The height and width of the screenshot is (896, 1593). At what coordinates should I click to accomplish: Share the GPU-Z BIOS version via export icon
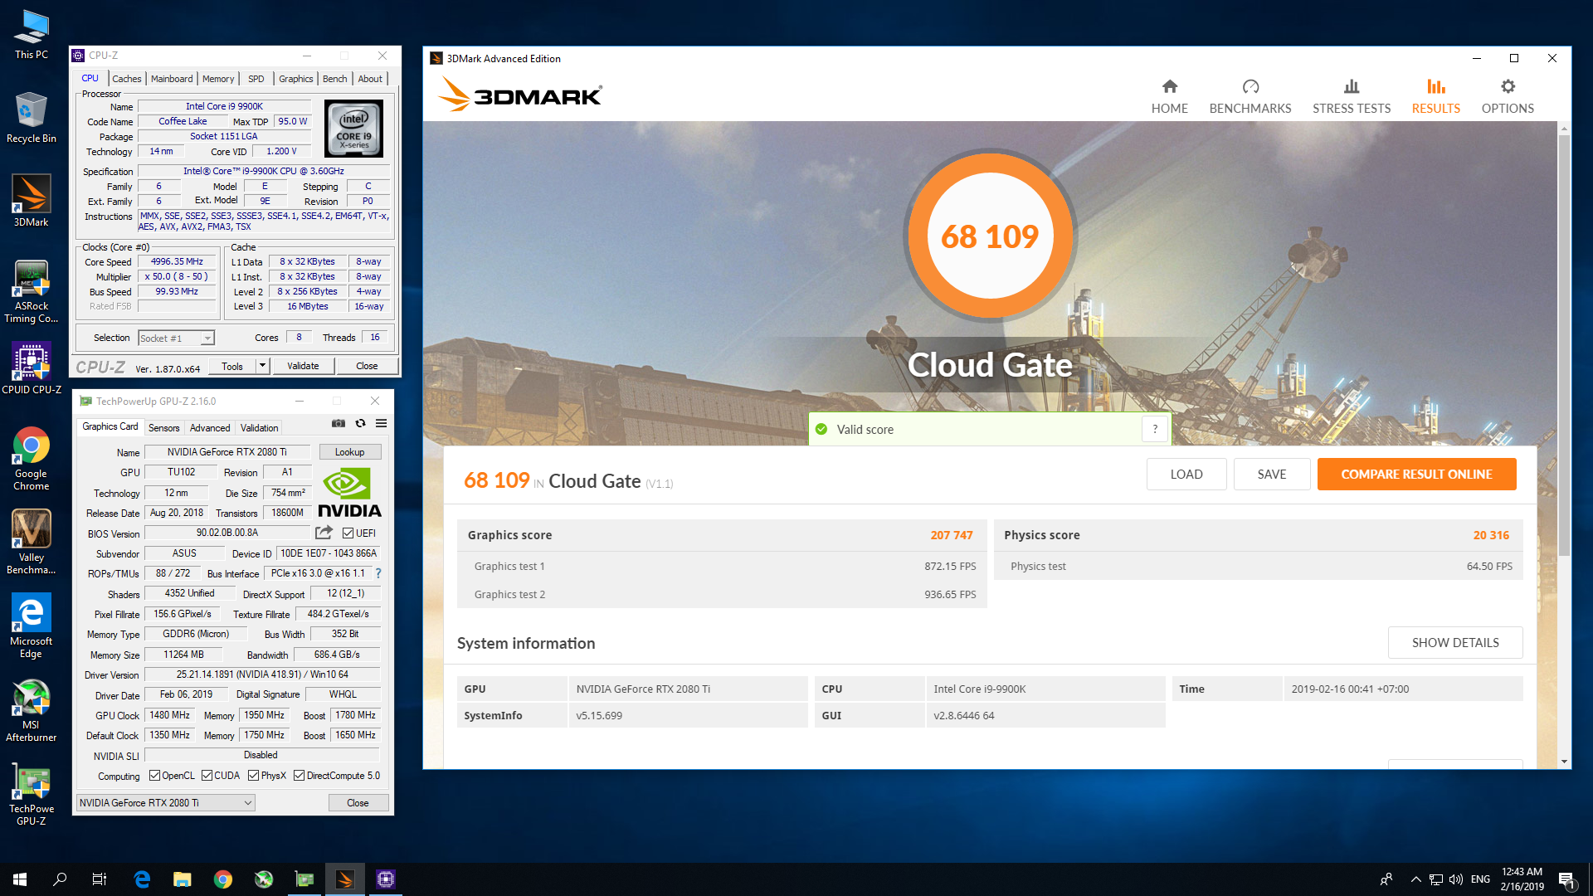point(324,533)
